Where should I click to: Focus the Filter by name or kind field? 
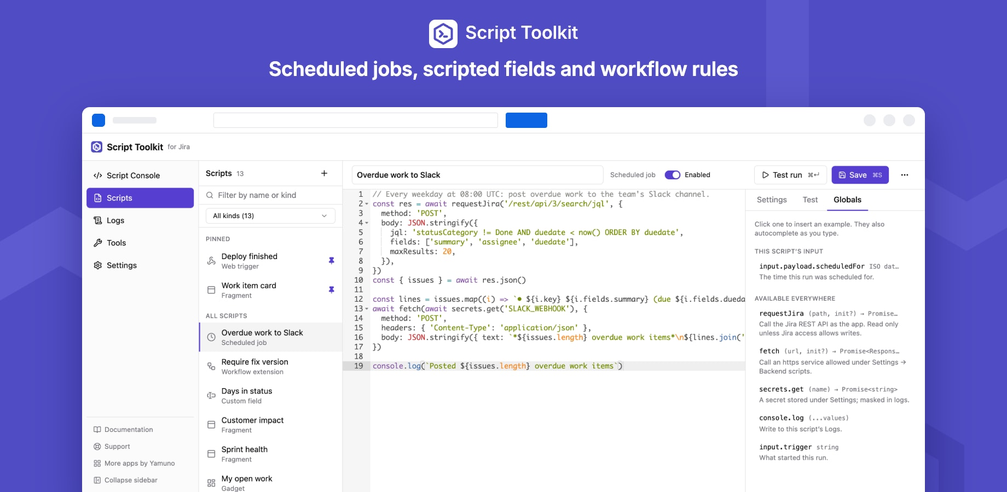pos(270,195)
